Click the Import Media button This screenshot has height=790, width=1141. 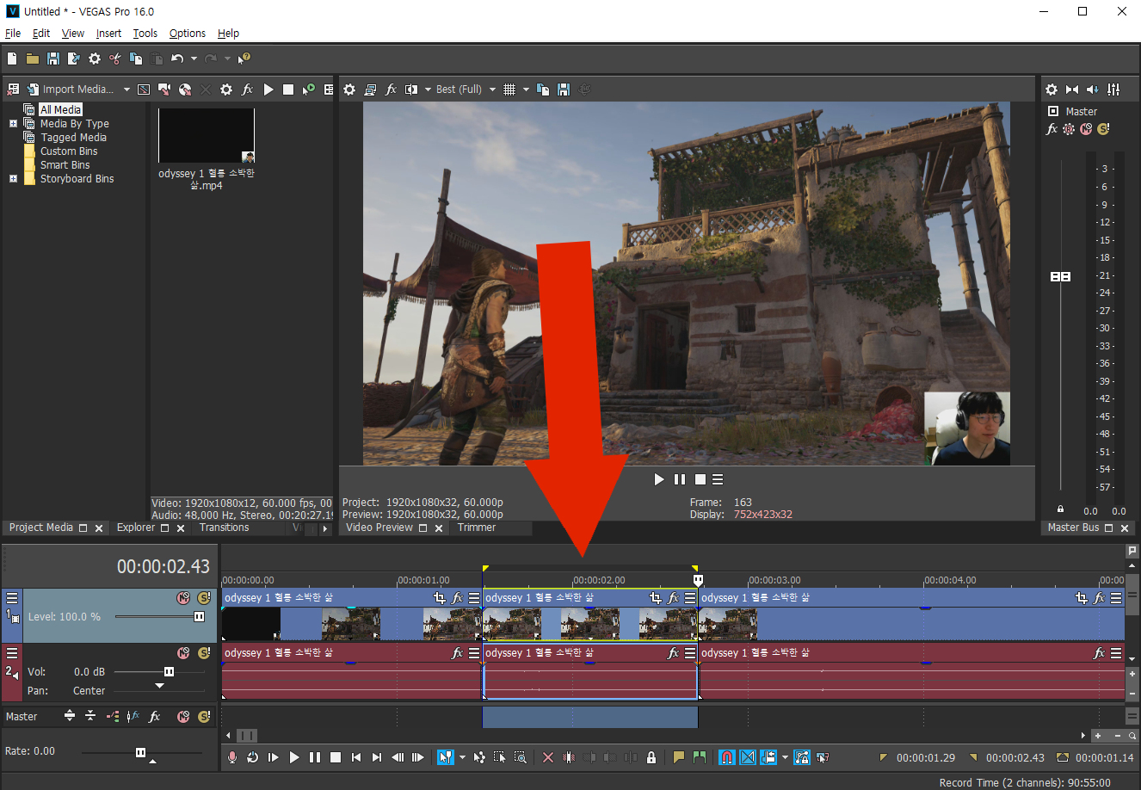70,89
